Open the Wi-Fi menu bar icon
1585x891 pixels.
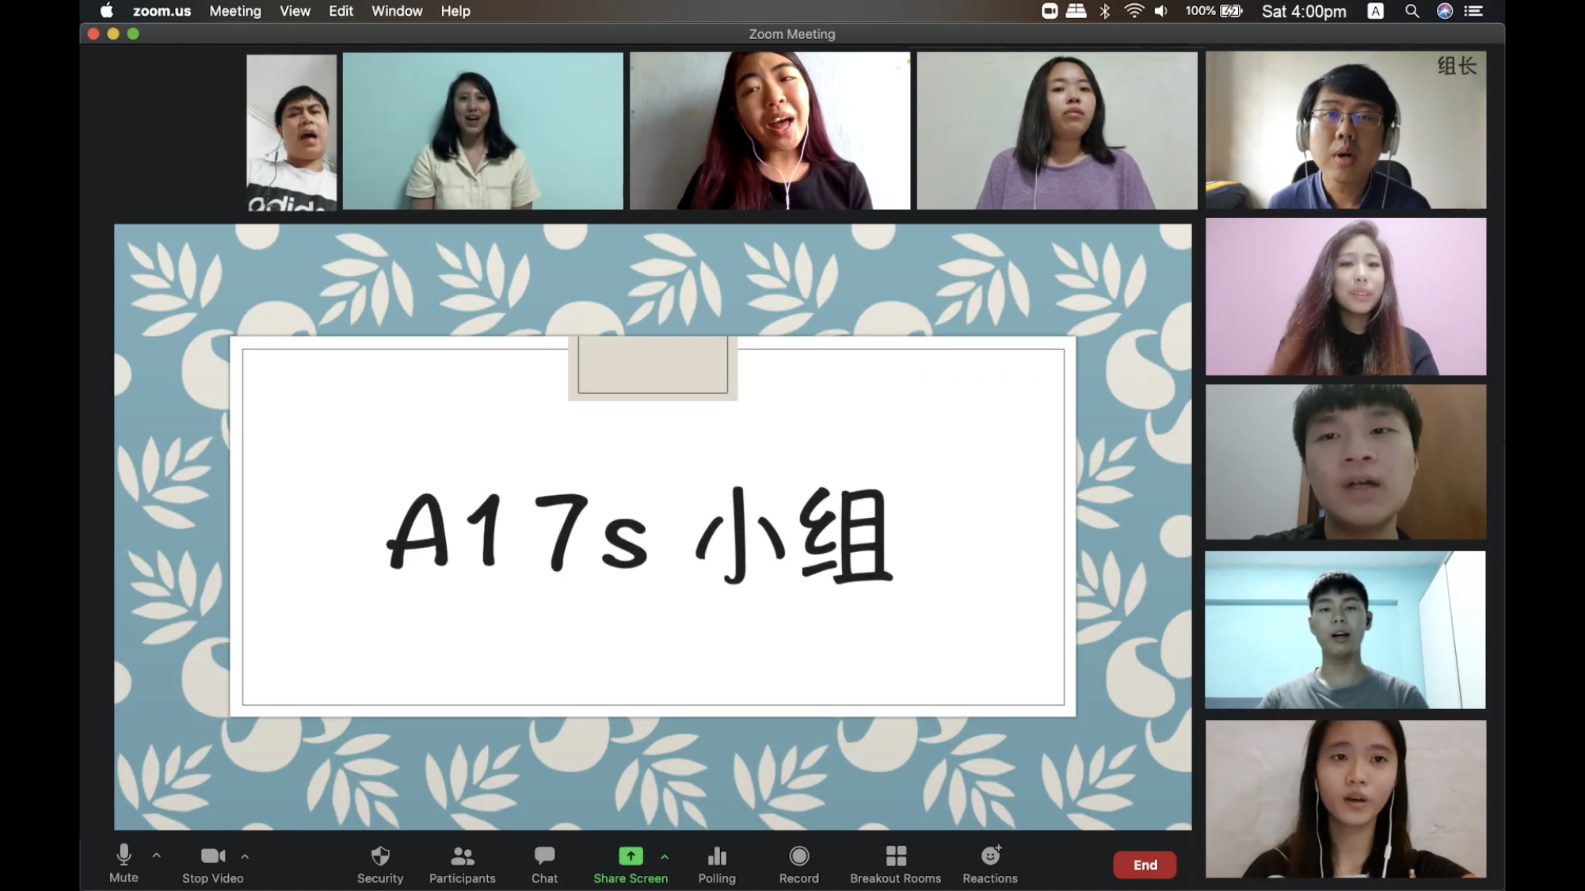tap(1134, 11)
